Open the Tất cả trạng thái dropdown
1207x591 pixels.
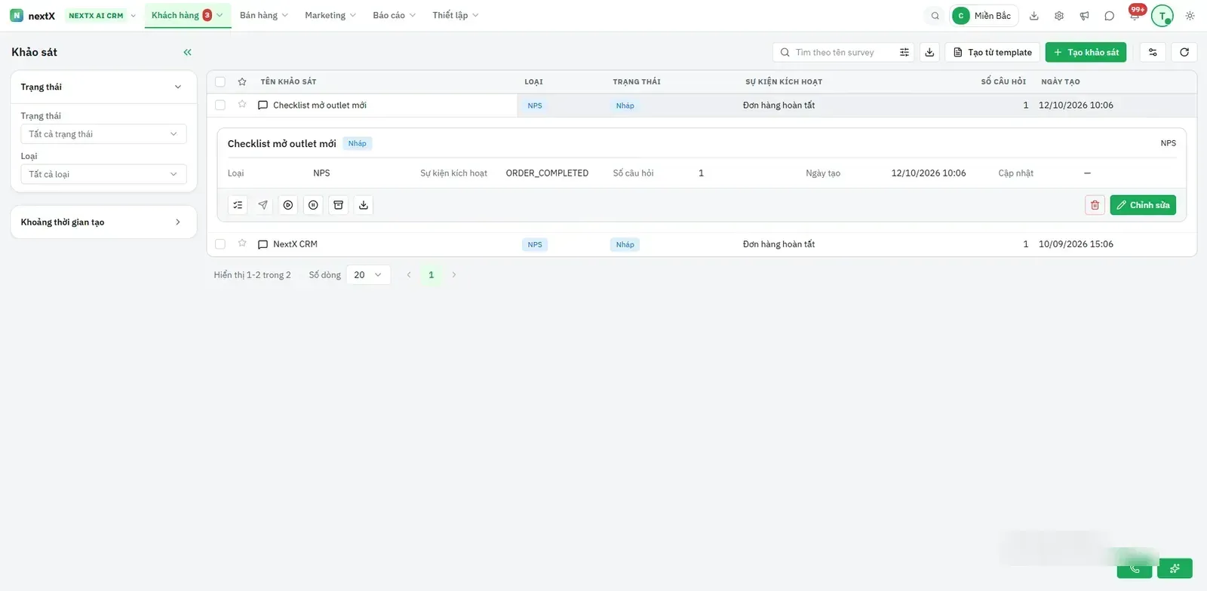point(103,134)
